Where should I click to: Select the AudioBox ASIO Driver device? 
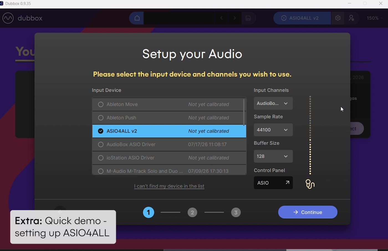[x=169, y=144]
